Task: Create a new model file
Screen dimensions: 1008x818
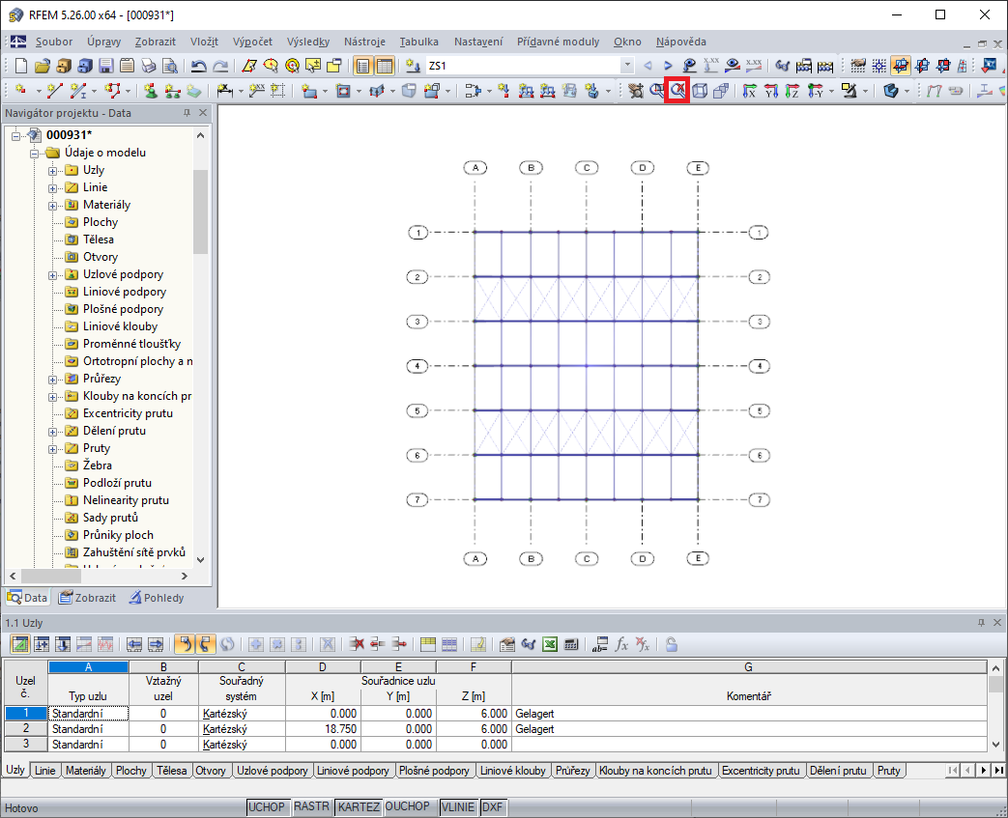Action: point(21,66)
